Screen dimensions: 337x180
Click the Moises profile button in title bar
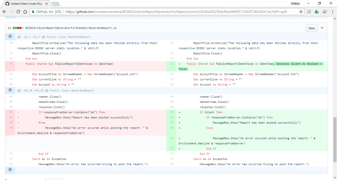click(x=295, y=3)
